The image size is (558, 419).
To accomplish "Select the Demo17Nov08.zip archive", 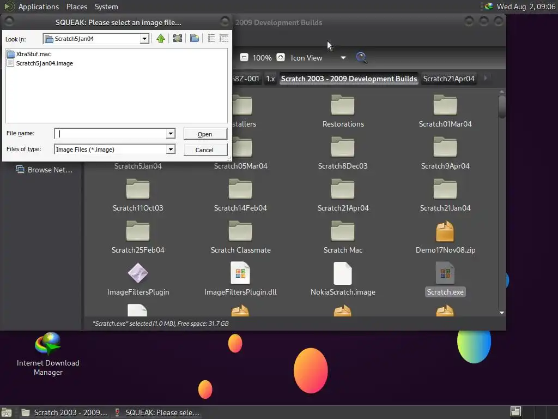I will coord(445,237).
